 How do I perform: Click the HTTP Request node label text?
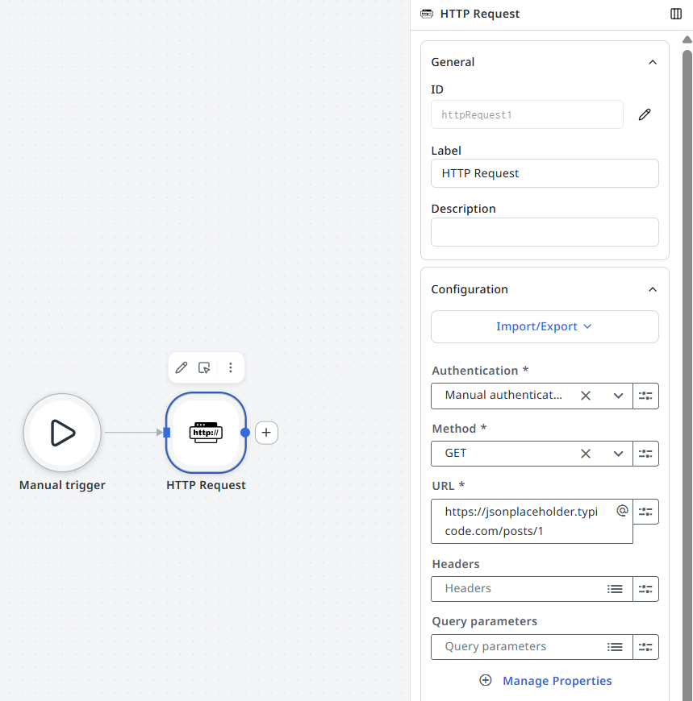tap(206, 486)
